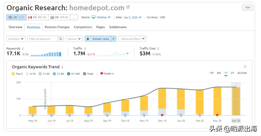Viewport: 261px width, 136px height.
Task: Set chart range to 1M
Action: (211, 73)
